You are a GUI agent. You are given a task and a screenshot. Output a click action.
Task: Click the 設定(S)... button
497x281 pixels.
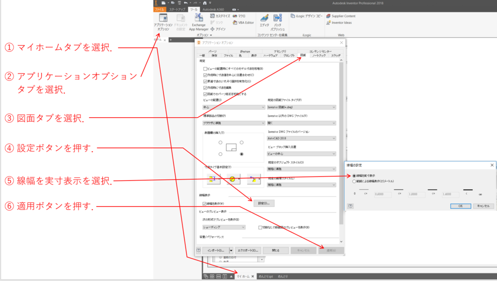pos(264,203)
